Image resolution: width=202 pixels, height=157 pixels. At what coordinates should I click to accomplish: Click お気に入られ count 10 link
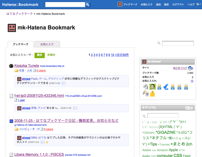192,81
